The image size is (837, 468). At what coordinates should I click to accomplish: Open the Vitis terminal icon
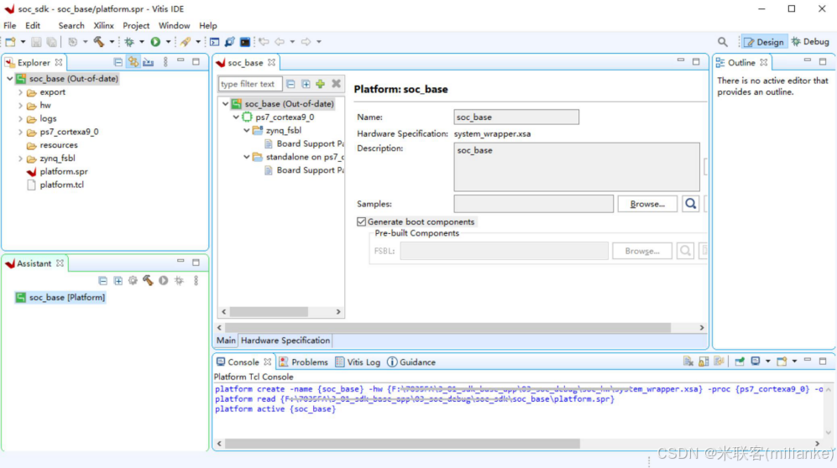point(245,42)
